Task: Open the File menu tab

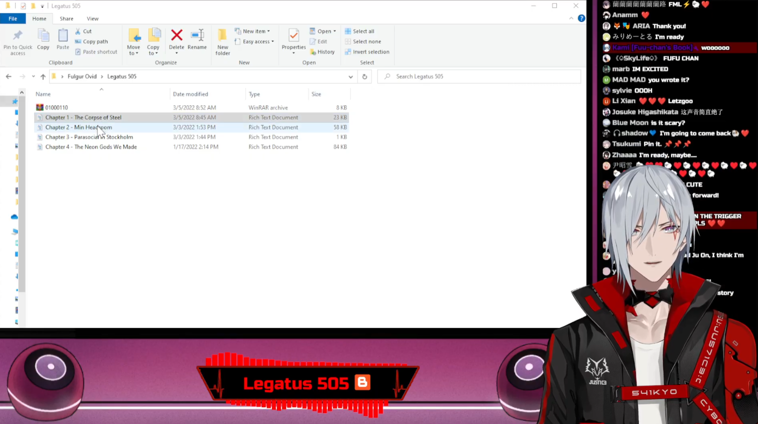Action: [13, 19]
